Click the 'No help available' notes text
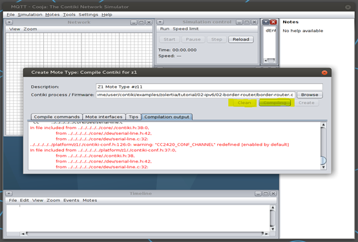This screenshot has width=358, height=242. [x=302, y=31]
